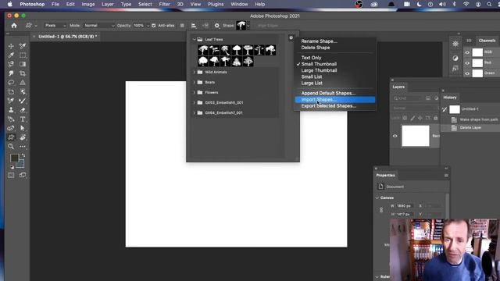Screen dimensions: 500x281
Task: Collapse the Canvas section in Properties
Action: pos(377,197)
